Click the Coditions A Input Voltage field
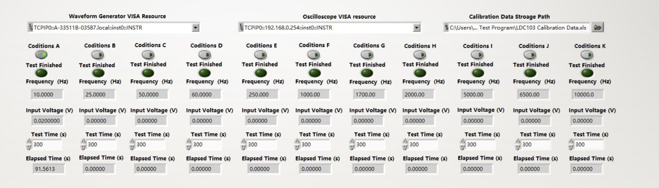 click(x=47, y=121)
